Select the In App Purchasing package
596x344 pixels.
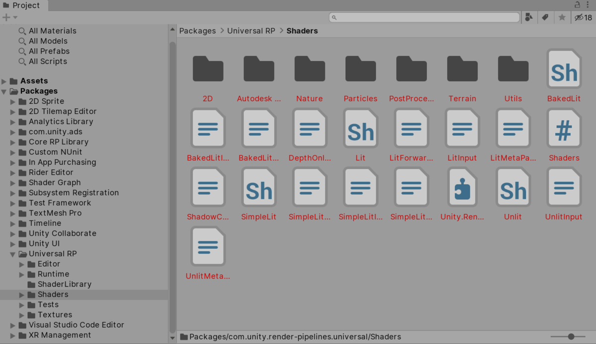[x=84, y=162]
